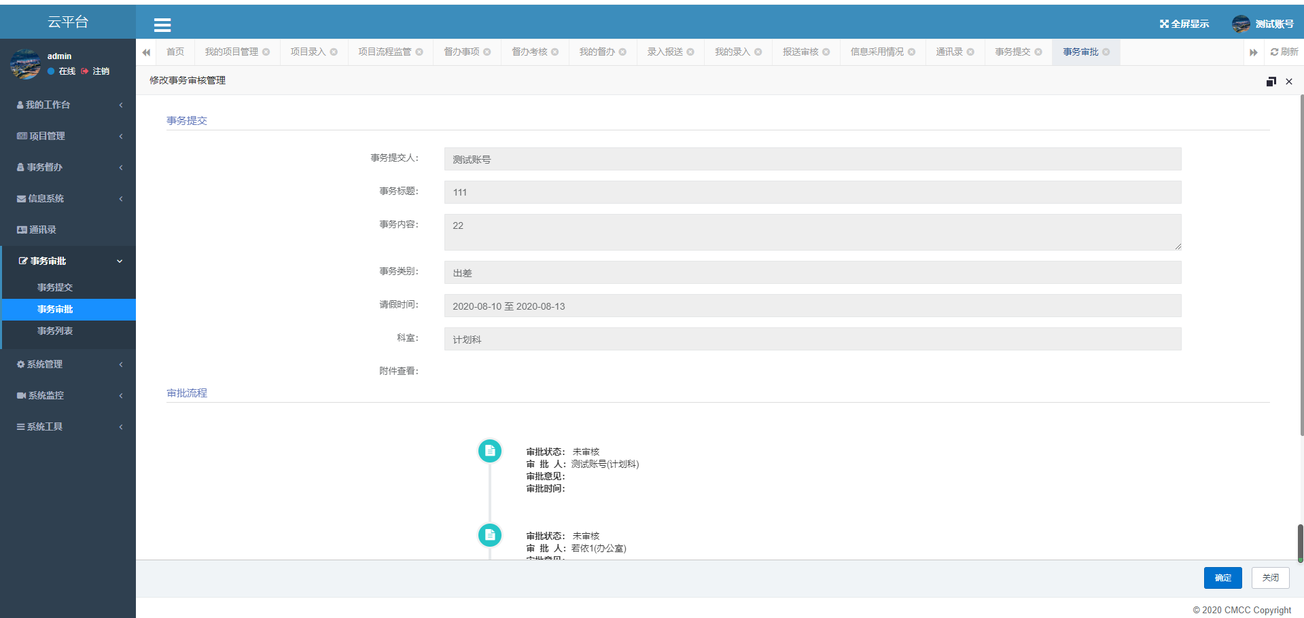Close the 信息采用情况 tab
The width and height of the screenshot is (1304, 618).
tap(912, 52)
